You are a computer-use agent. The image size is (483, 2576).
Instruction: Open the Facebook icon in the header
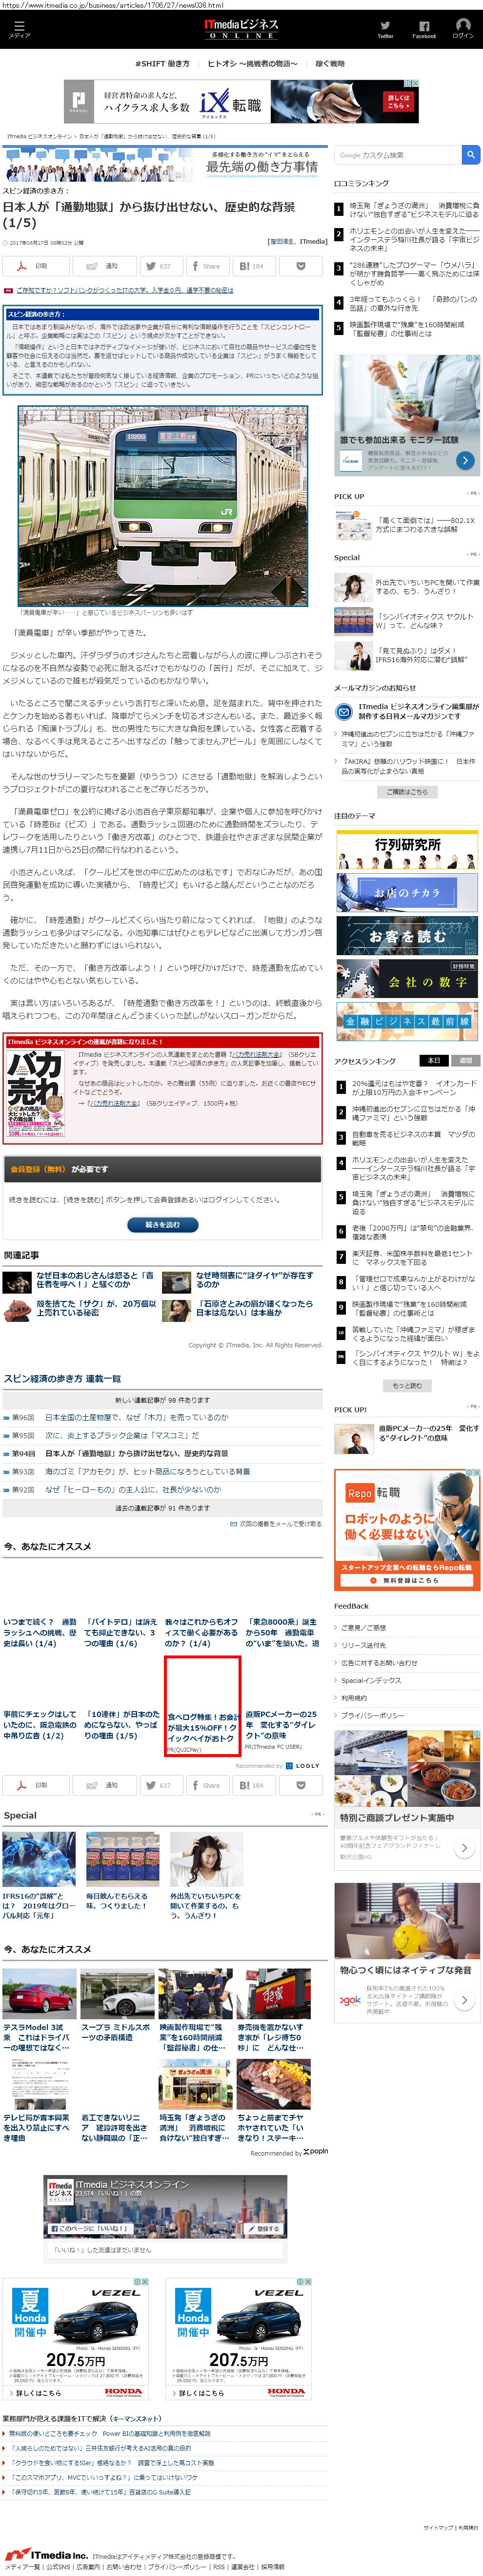[x=424, y=29]
